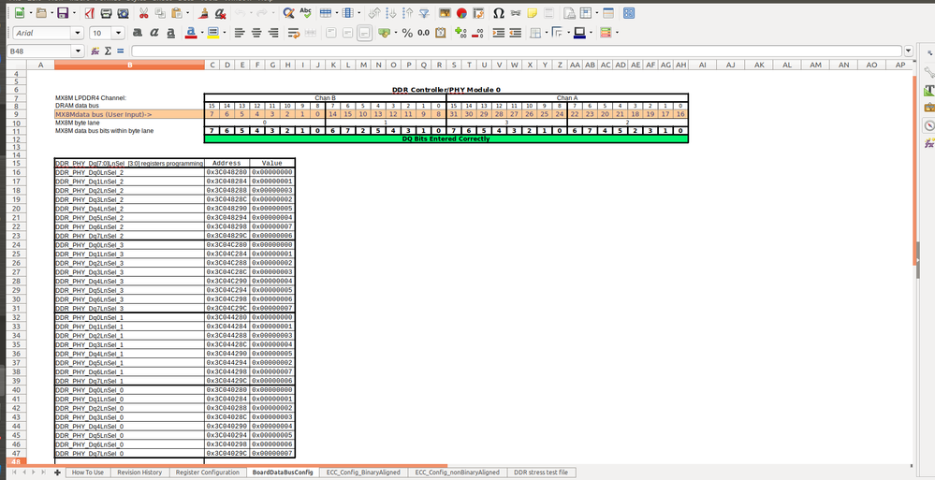
Task: Click the Pivot Table icon
Action: 478,12
